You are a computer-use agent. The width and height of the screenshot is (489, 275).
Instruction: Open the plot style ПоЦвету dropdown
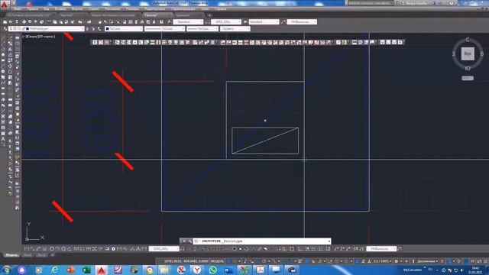235,29
